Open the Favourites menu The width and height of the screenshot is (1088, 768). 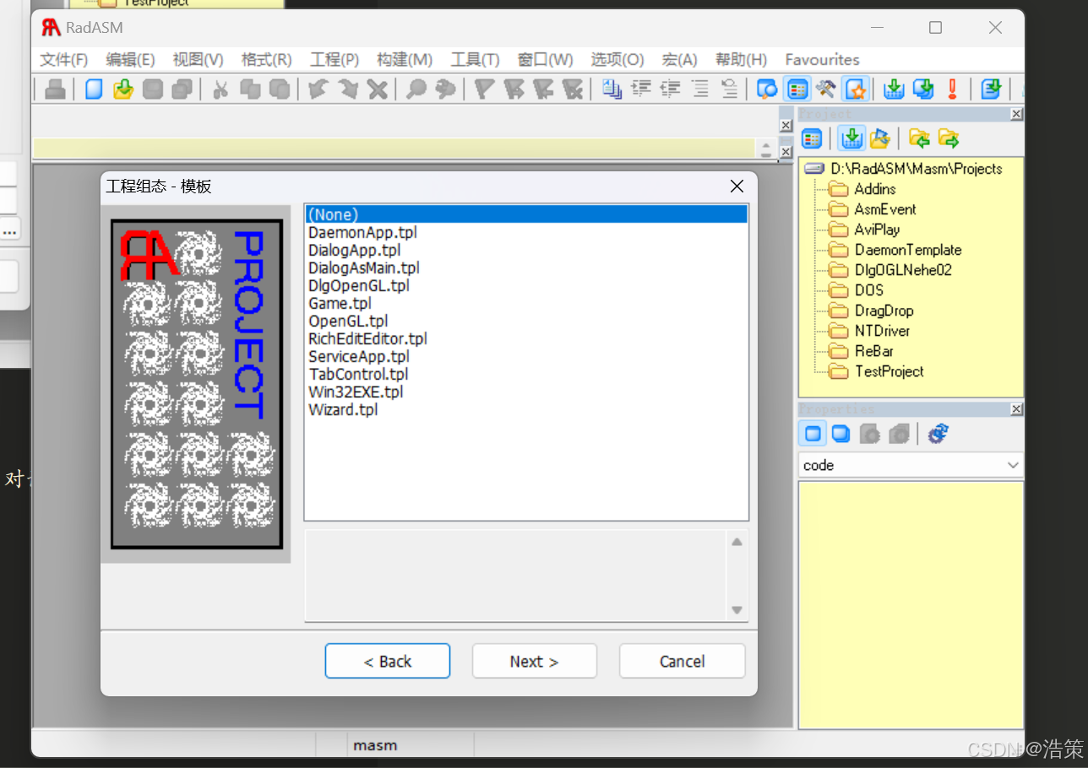coord(822,60)
